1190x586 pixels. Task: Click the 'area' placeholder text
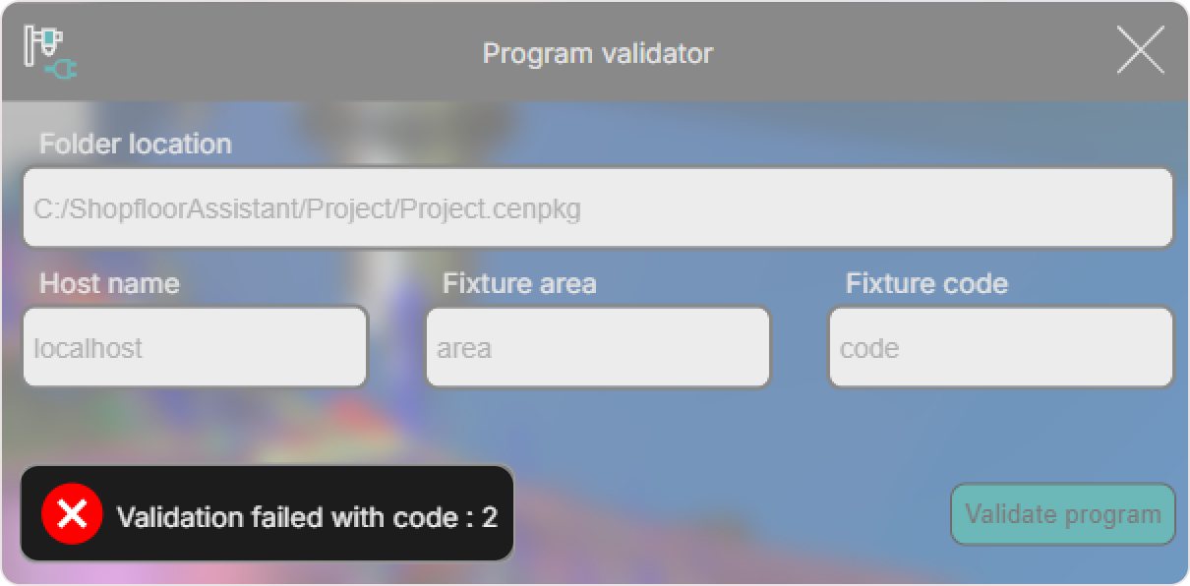tap(464, 349)
